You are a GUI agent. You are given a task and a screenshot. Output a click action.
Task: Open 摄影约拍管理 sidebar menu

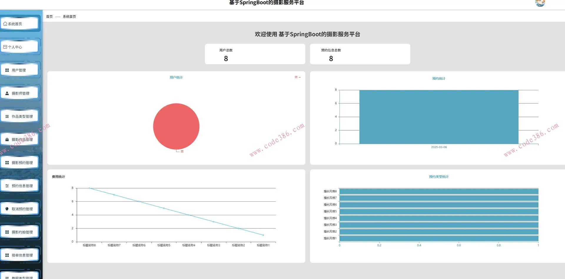(x=22, y=232)
